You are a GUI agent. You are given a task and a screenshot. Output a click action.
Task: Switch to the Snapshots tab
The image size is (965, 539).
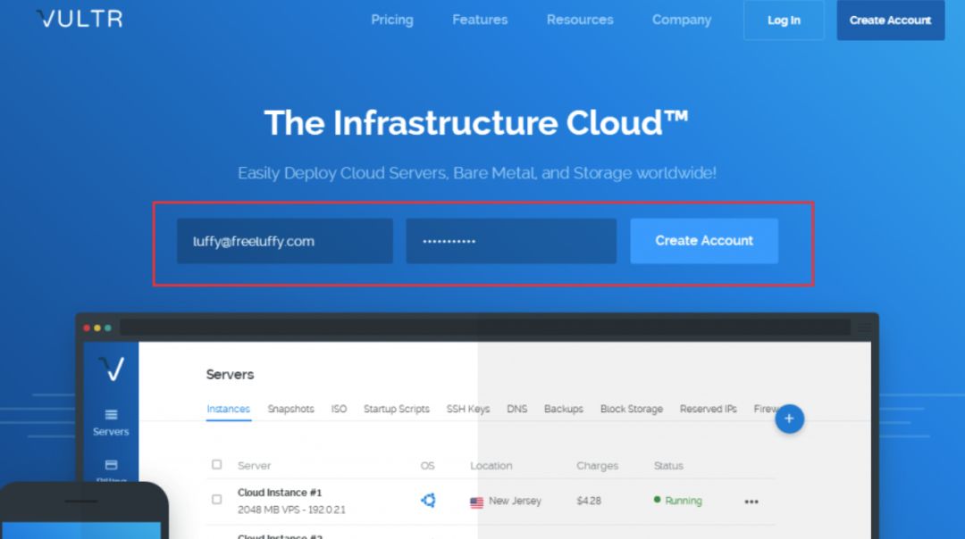tap(290, 409)
